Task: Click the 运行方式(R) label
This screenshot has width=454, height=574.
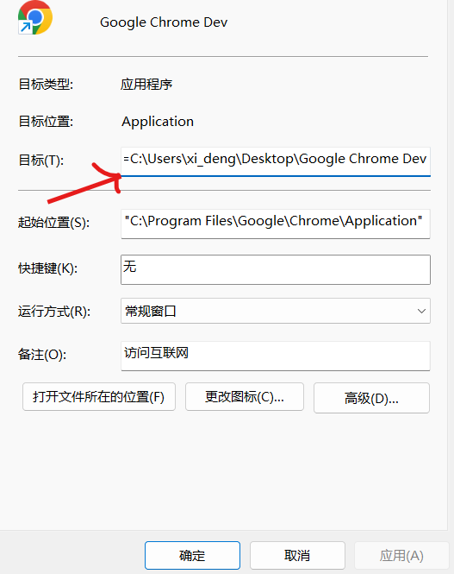Action: click(x=54, y=312)
